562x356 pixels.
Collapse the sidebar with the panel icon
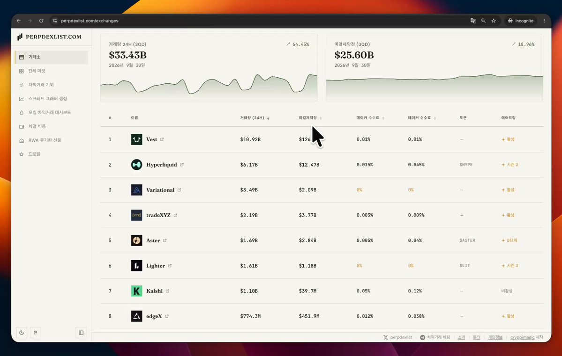click(81, 333)
